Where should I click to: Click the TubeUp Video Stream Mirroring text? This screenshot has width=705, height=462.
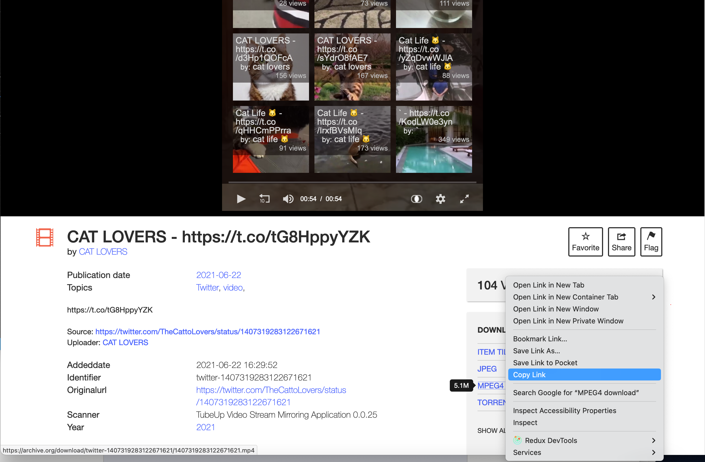pos(286,415)
